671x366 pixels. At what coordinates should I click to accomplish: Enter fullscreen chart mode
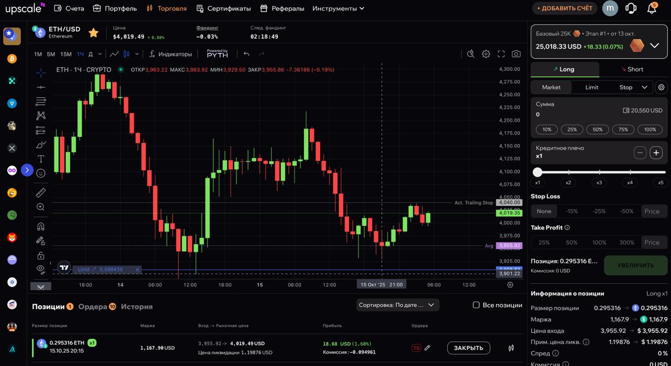501,54
